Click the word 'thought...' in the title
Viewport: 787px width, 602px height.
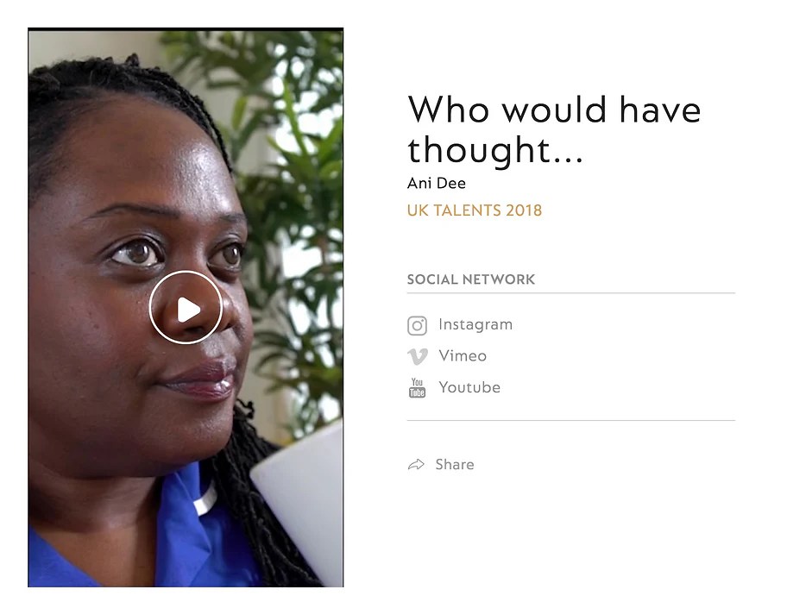[x=494, y=150]
